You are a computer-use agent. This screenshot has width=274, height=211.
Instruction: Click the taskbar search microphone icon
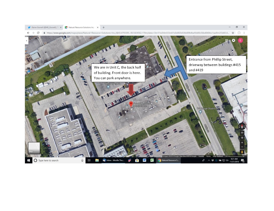(x=82, y=160)
